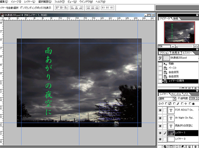The height and width of the screenshot is (148, 199).
Task: Toggle lock image pixels checkbox
Action: pyautogui.click(x=174, y=104)
